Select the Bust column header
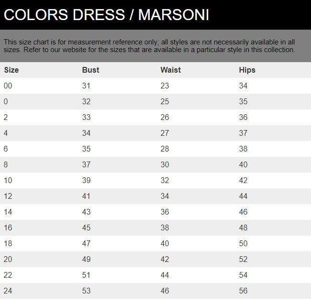The height and width of the screenshot is (304, 311). point(90,70)
